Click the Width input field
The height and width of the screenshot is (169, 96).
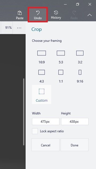pyautogui.click(x=46, y=122)
